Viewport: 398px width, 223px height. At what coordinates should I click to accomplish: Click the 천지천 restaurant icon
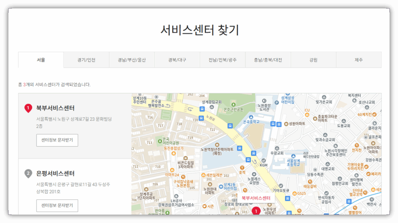(x=357, y=146)
